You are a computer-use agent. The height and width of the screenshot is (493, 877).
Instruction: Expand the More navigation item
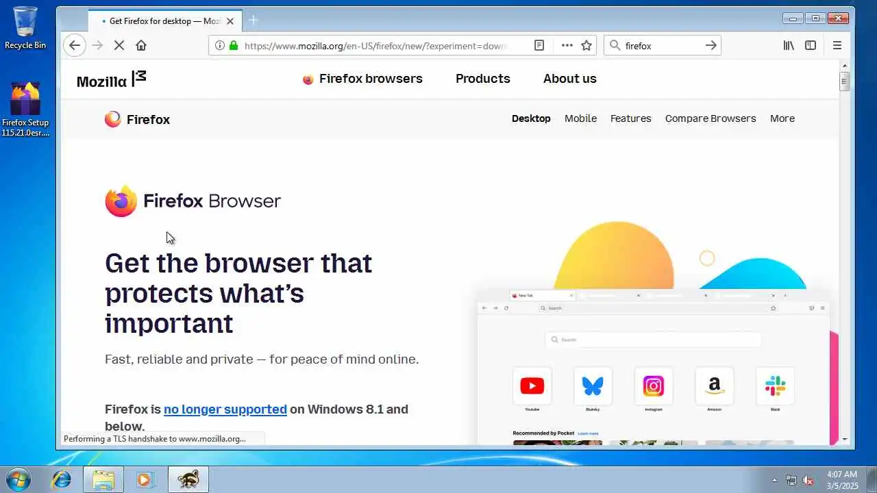tap(782, 118)
